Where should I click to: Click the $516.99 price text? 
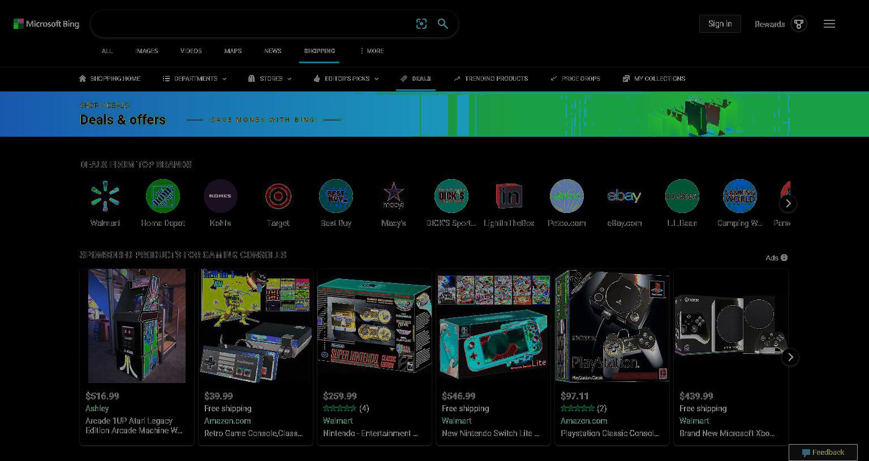tap(102, 396)
